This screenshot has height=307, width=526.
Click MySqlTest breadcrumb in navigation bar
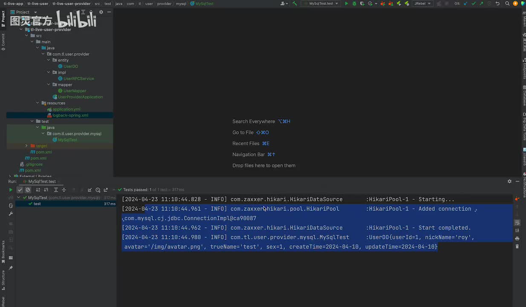click(205, 3)
